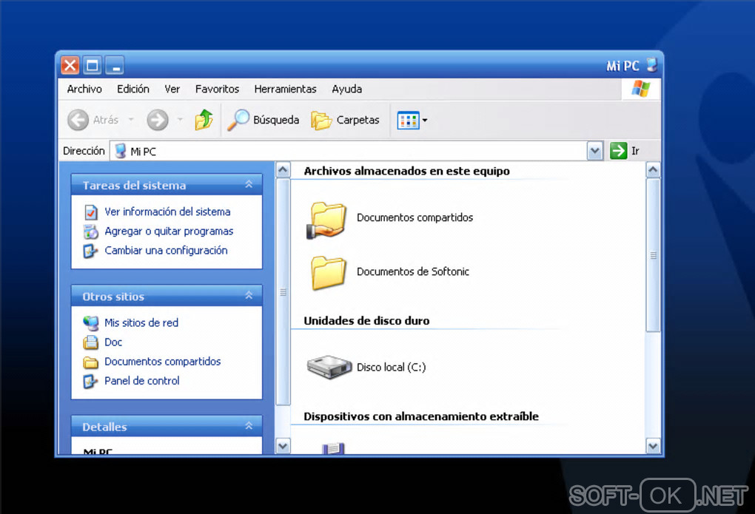This screenshot has width=755, height=514.
Task: Click Archivos almacenados en este equipo header
Action: tap(406, 171)
